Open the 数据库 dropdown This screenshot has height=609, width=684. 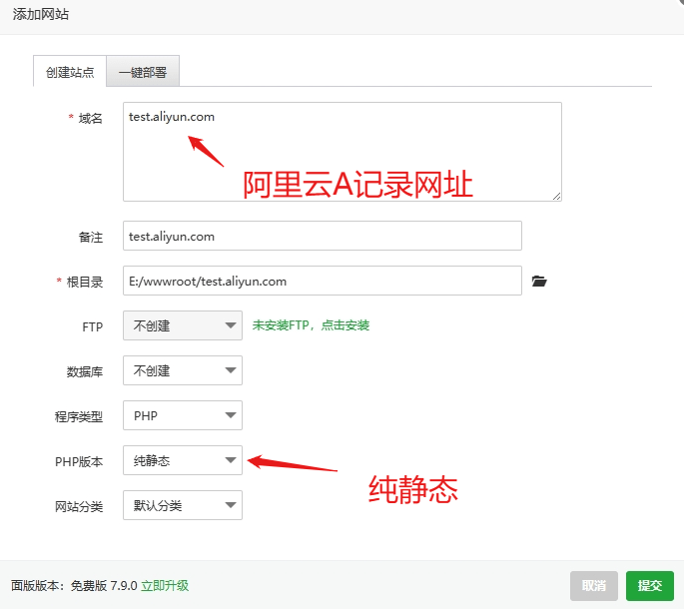tap(182, 370)
